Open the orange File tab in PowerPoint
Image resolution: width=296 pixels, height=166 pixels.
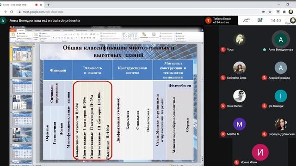(x=13, y=30)
